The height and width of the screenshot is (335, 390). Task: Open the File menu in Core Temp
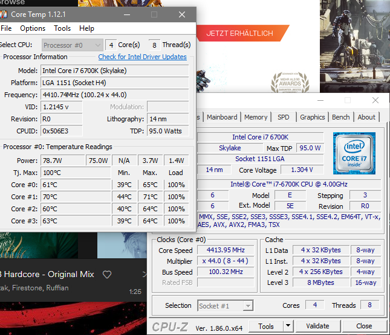[6, 28]
